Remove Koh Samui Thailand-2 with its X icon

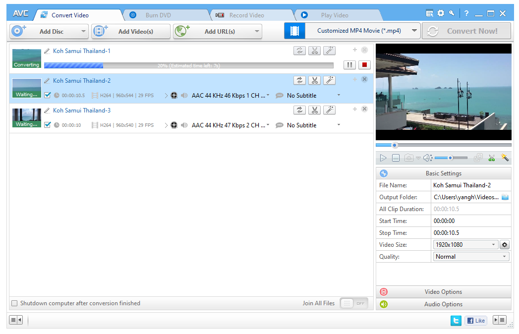(364, 79)
